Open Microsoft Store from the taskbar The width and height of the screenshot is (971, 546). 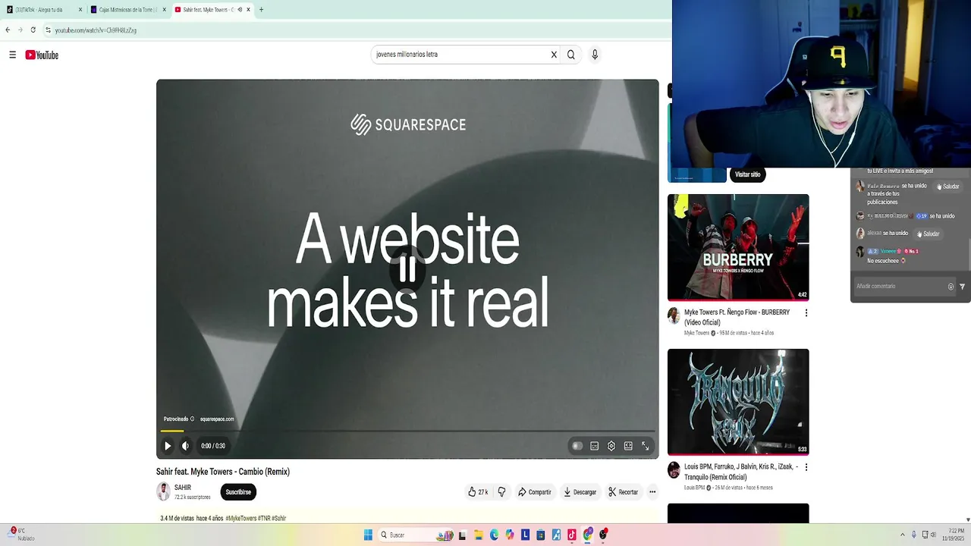point(540,535)
